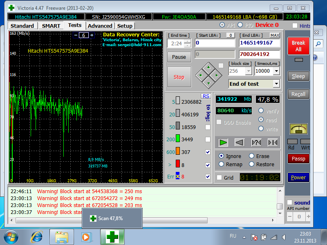Open Windows Explorer folder in taskbar
This screenshot has width=327, height=245.
pyautogui.click(x=62, y=237)
